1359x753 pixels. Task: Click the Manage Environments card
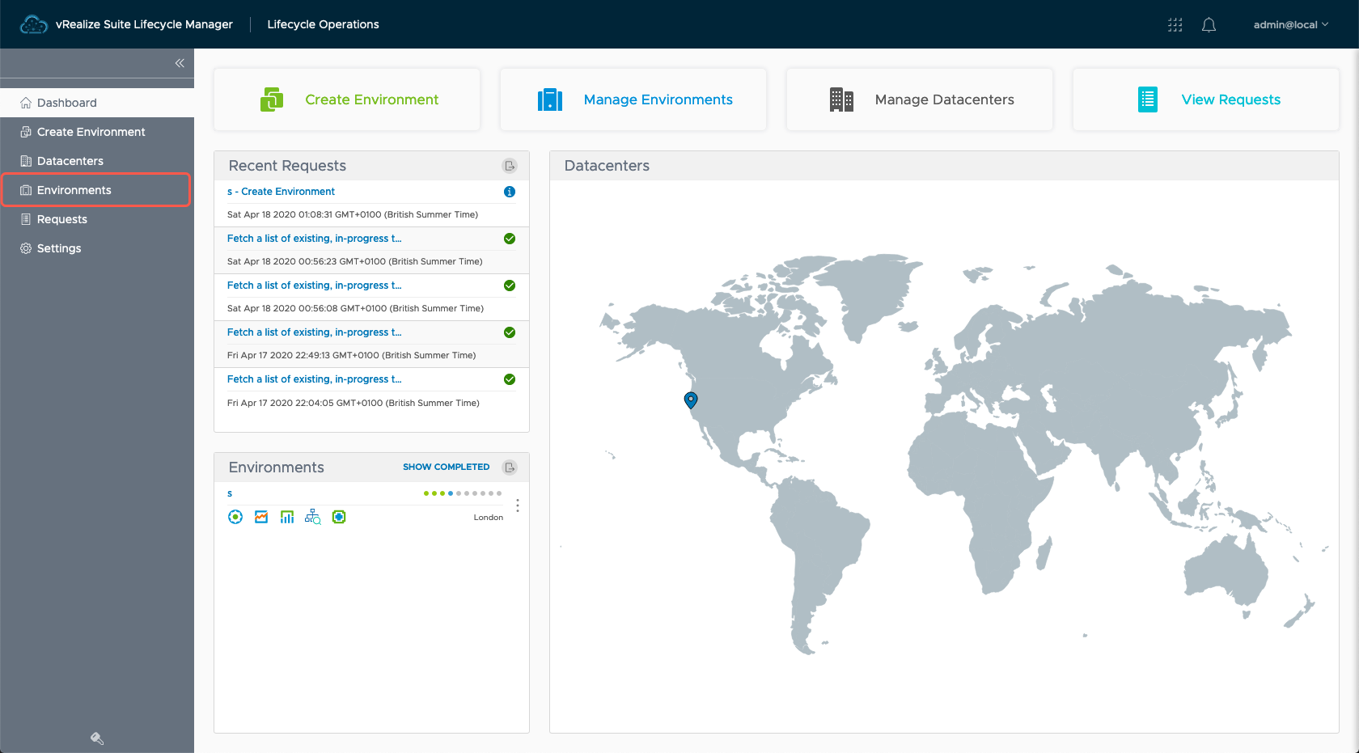tap(633, 99)
